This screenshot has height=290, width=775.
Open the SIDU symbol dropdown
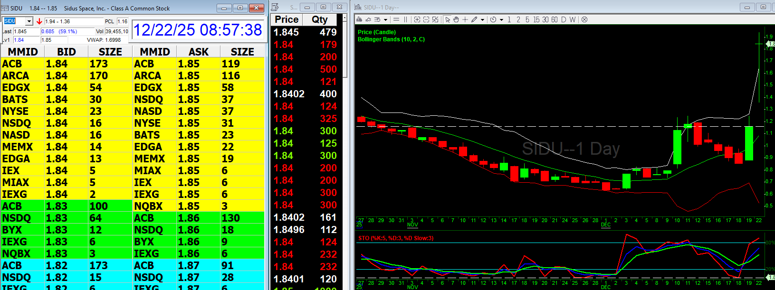pos(29,21)
